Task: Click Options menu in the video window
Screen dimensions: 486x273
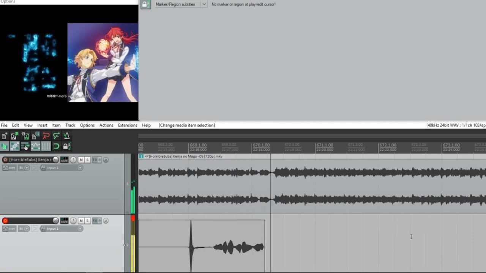Action: point(8,2)
